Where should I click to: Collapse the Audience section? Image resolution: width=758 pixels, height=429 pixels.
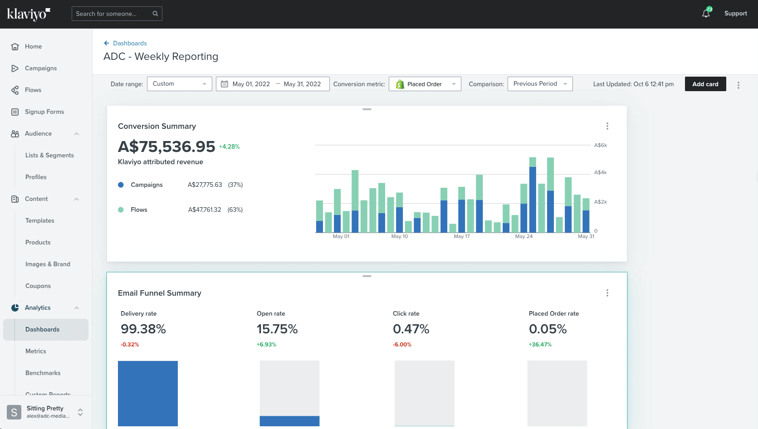click(77, 134)
